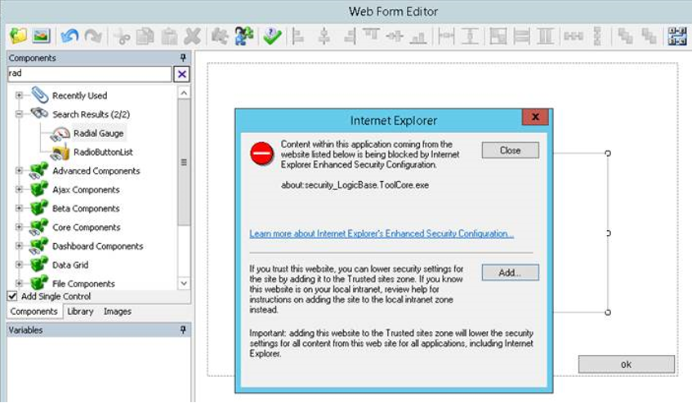Click the ok button on the form
The image size is (692, 403).
(627, 364)
